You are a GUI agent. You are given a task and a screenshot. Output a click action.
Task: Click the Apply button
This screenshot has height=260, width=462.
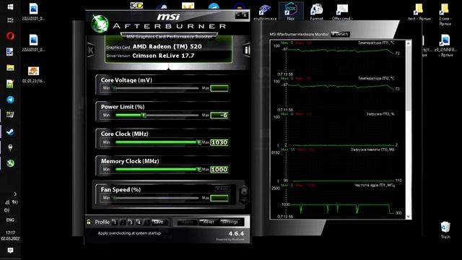click(187, 222)
